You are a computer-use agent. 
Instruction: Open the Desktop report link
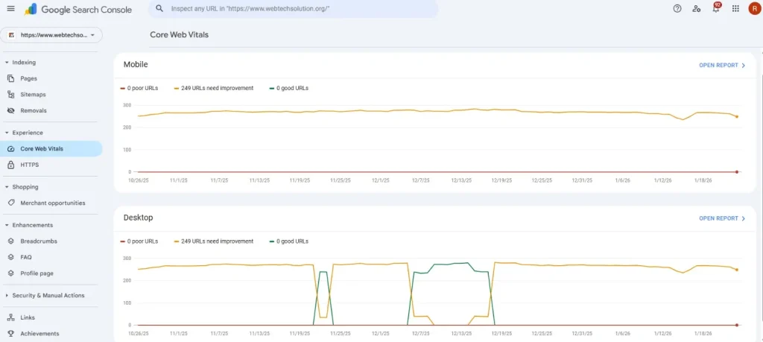(x=722, y=218)
